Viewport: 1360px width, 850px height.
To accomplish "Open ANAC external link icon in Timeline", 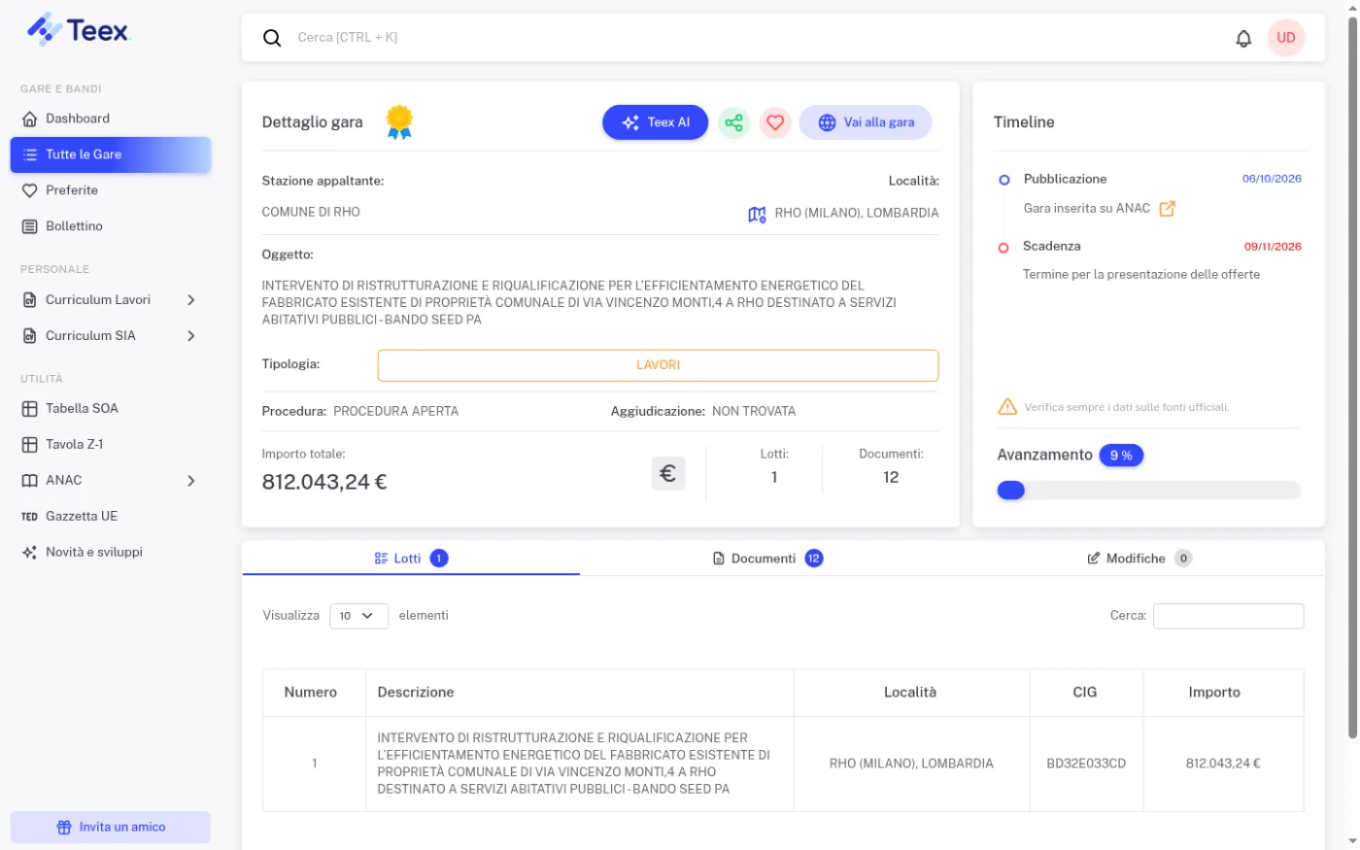I will point(1168,209).
